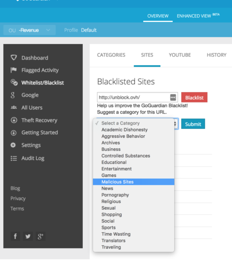Click the All Users people icon
Screen dimensions: 232x265
(x=14, y=108)
